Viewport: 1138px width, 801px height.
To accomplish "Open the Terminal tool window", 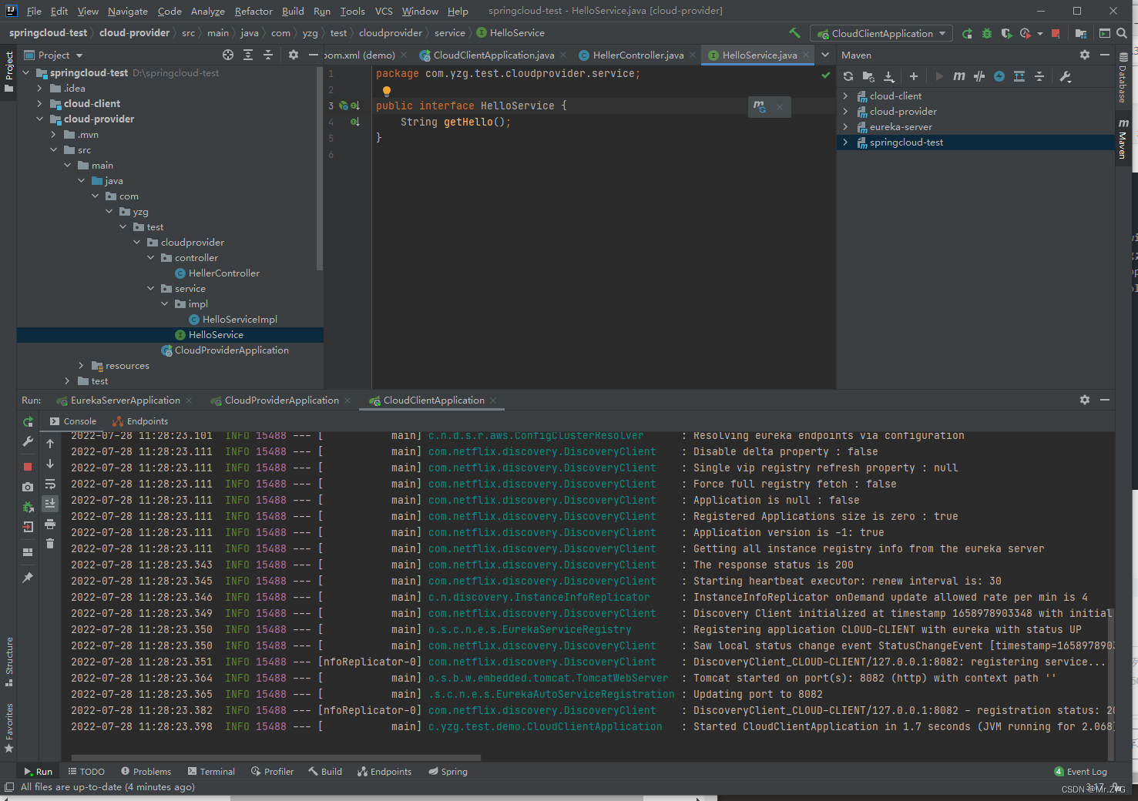I will 211,772.
